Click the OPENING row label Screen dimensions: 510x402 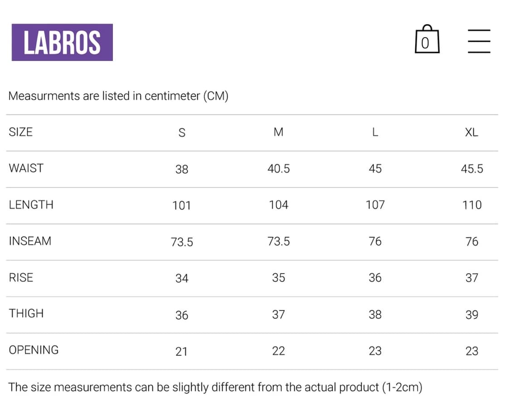pos(34,349)
